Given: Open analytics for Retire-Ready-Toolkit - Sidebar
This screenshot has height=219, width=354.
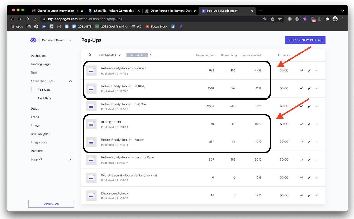Looking at the screenshot, I should 301,71.
